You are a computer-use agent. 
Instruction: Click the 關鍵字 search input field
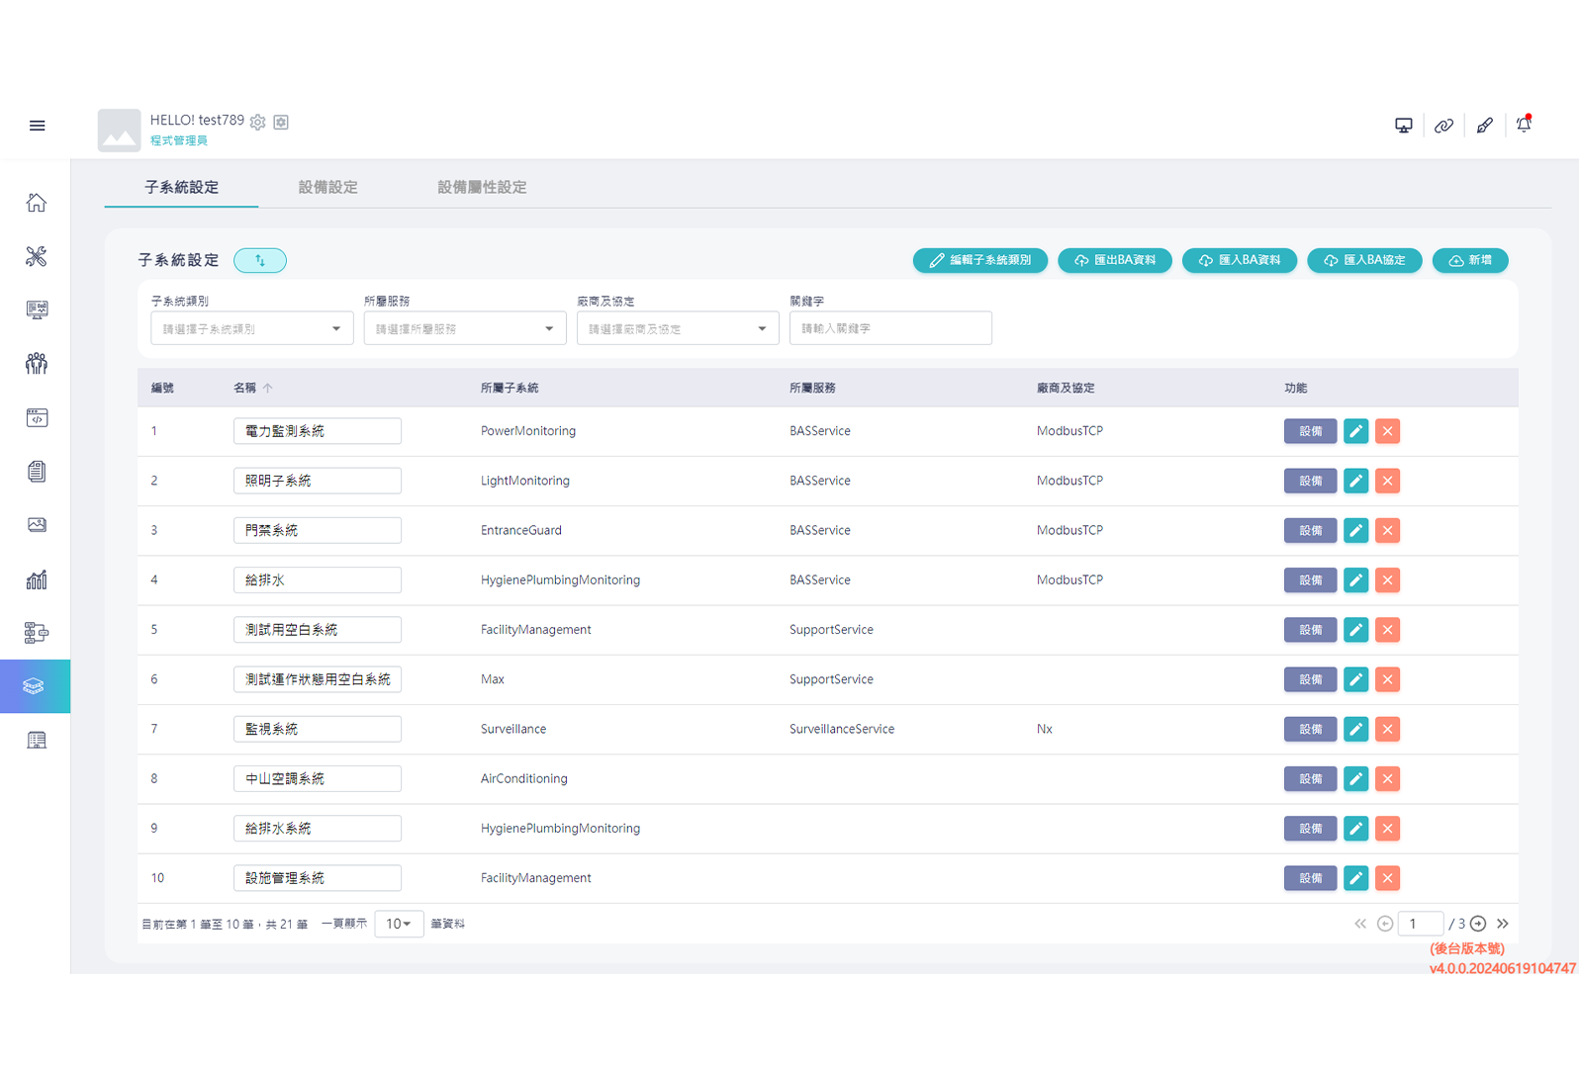(x=889, y=328)
